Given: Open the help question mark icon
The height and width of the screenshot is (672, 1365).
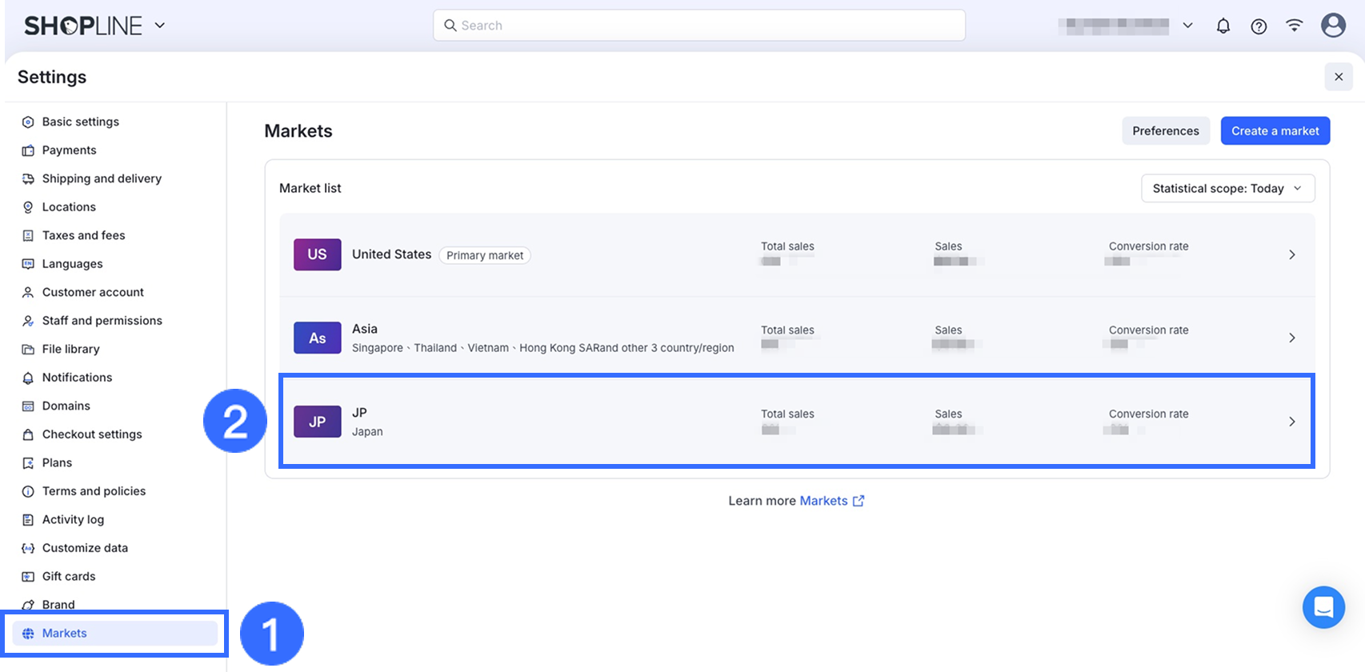Looking at the screenshot, I should pyautogui.click(x=1259, y=26).
